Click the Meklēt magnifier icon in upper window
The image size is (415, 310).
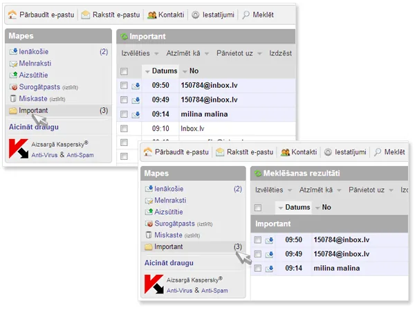pyautogui.click(x=246, y=15)
